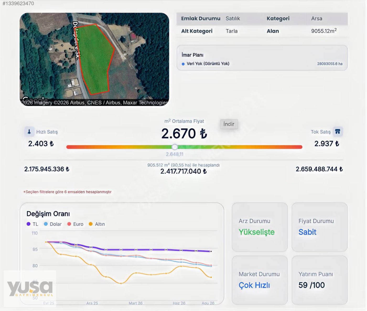Click the 28093055.6 ha value
The height and width of the screenshot is (311, 367).
(330, 64)
